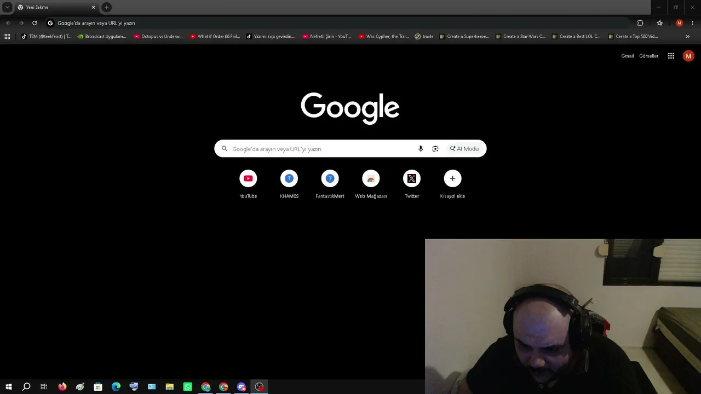Image resolution: width=701 pixels, height=394 pixels.
Task: Open the Görseller link
Action: pyautogui.click(x=649, y=56)
